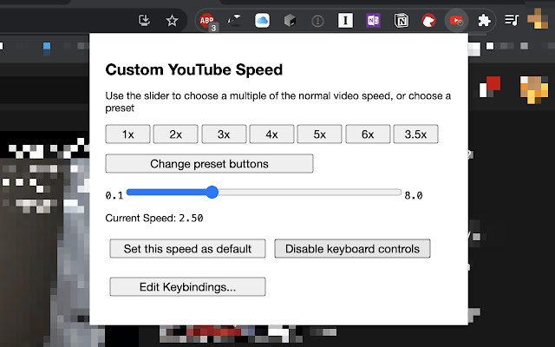Click the dark bird-shaped extension icon

(234, 21)
